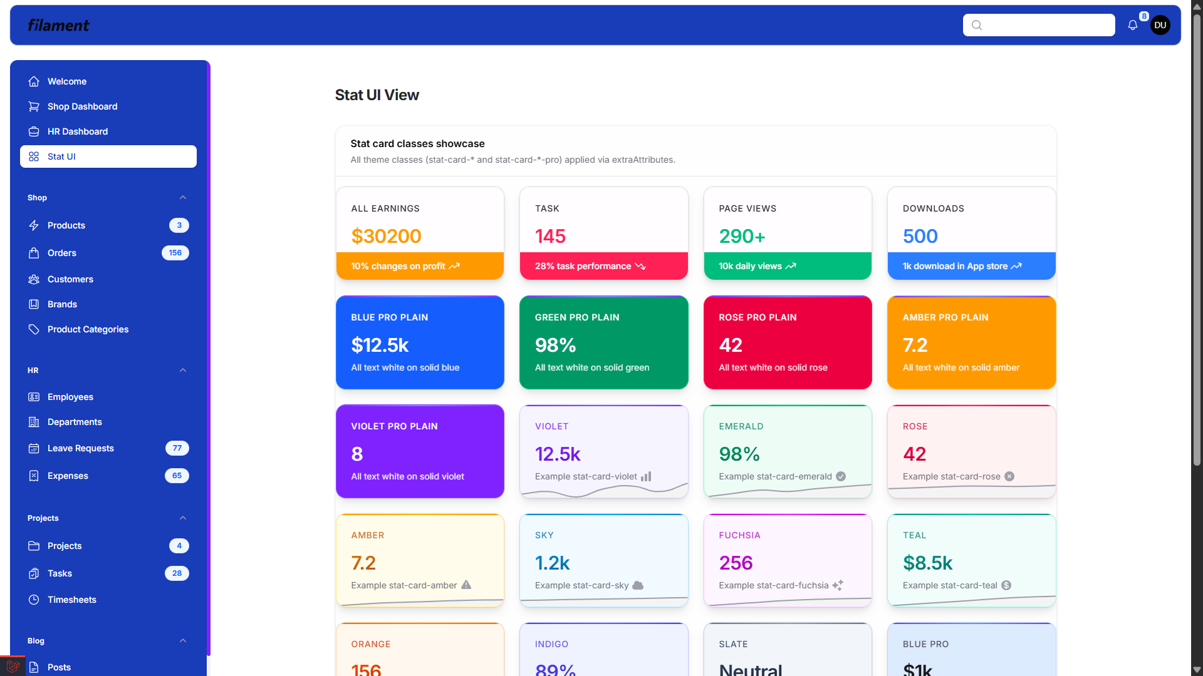Open the Customers page
Screen dimensions: 1203x676
[108, 279]
